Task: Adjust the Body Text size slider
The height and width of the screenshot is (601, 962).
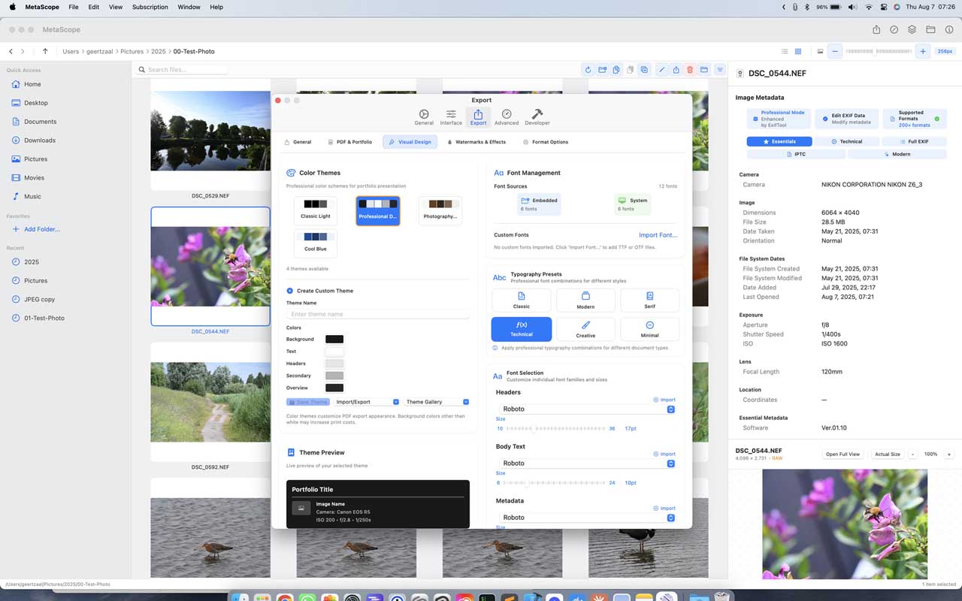Action: coord(554,482)
